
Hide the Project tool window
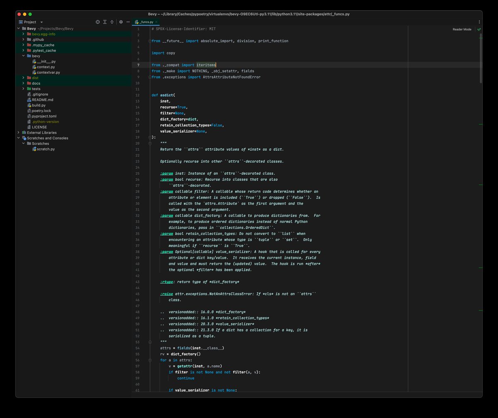click(128, 22)
